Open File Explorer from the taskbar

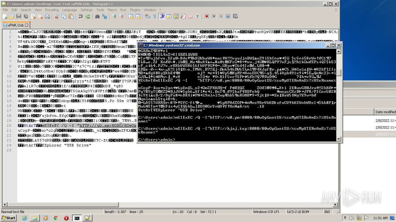[35, 218]
